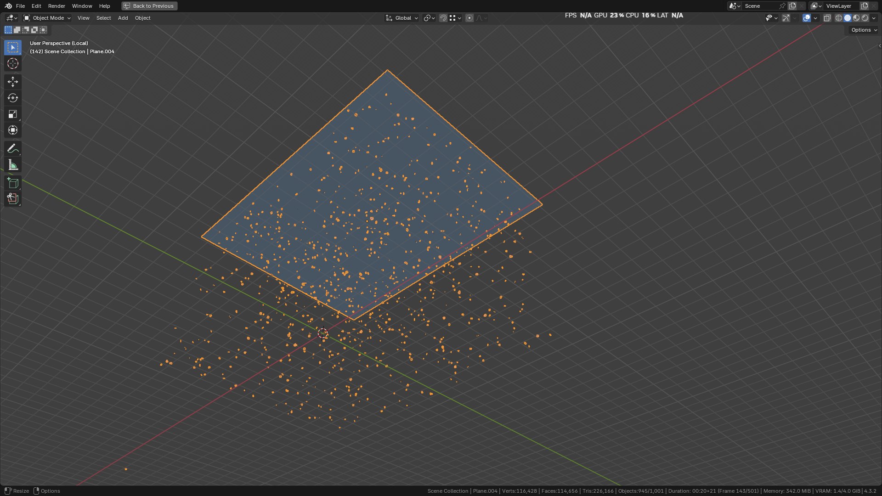Toggle snapping magnet icon
The image size is (882, 496).
point(443,18)
